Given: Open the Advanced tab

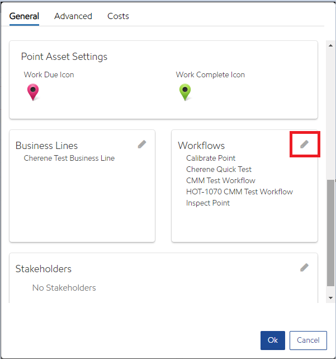Looking at the screenshot, I should click(73, 16).
